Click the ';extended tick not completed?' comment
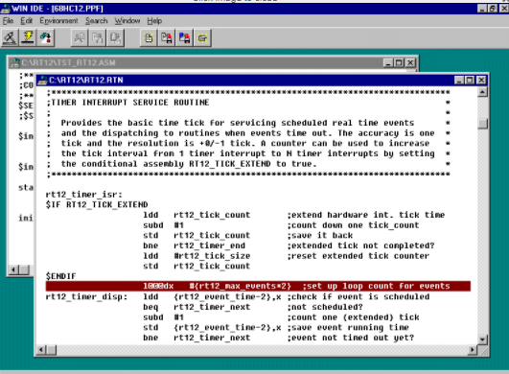The height and width of the screenshot is (374, 509). click(360, 245)
